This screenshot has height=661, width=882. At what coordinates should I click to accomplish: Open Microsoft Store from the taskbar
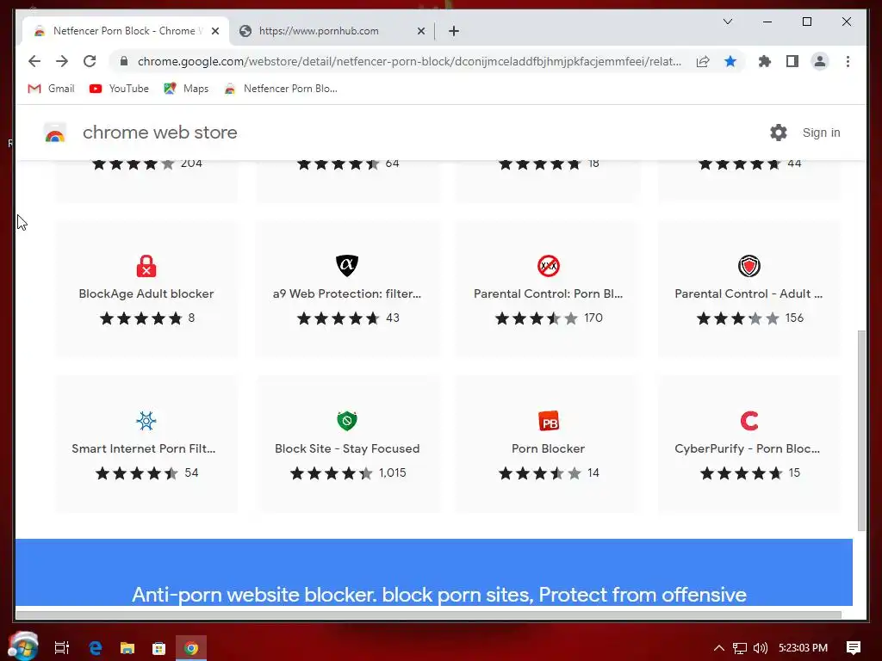tap(159, 648)
